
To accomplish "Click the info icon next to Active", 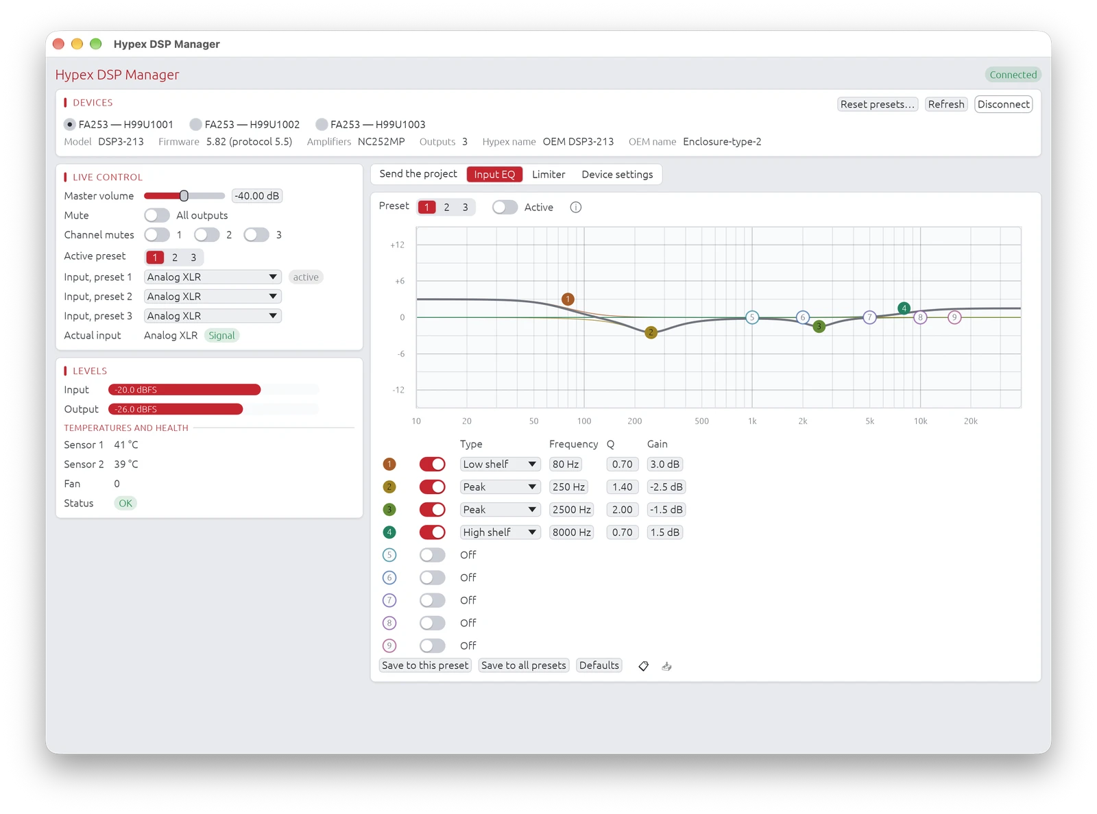I will (x=576, y=207).
